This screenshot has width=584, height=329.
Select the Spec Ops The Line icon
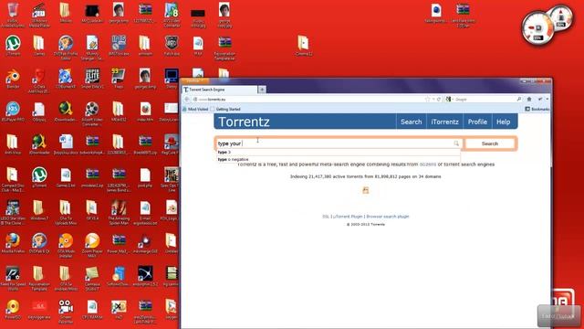172,179
